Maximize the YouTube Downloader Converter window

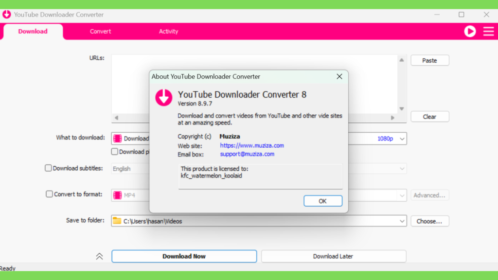[x=462, y=15]
